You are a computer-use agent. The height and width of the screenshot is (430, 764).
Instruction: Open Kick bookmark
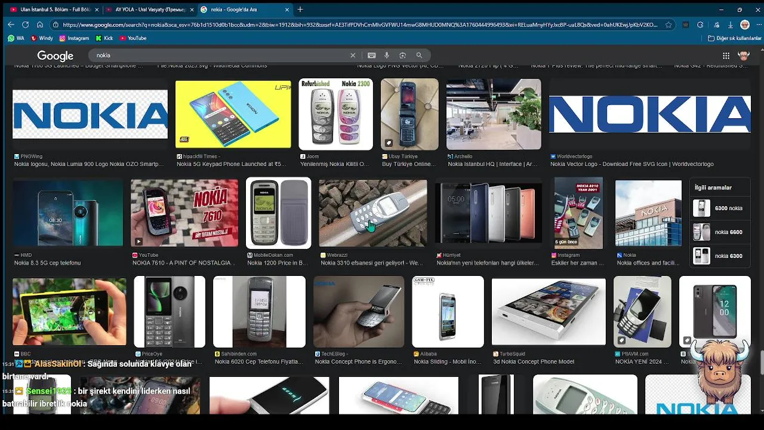coord(104,38)
